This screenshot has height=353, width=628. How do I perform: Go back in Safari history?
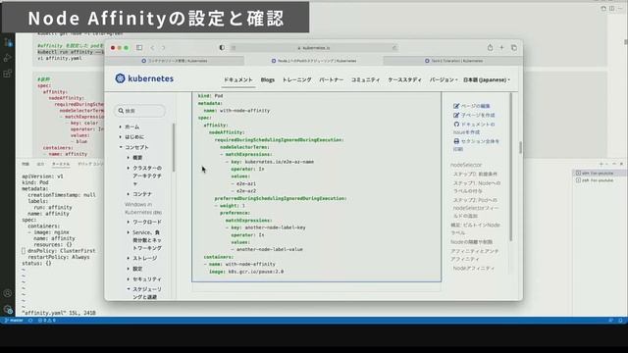(153, 48)
